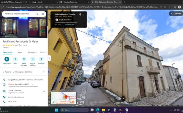Click the info icon beside the review count

point(20,45)
